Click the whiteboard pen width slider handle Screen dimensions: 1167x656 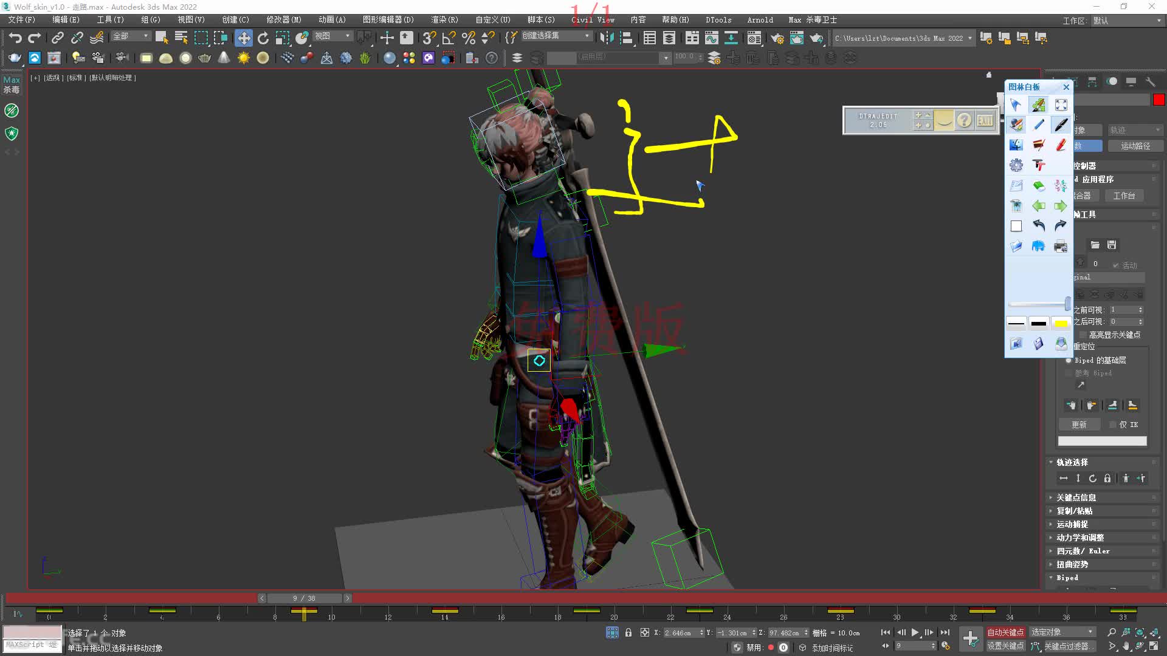[1067, 304]
